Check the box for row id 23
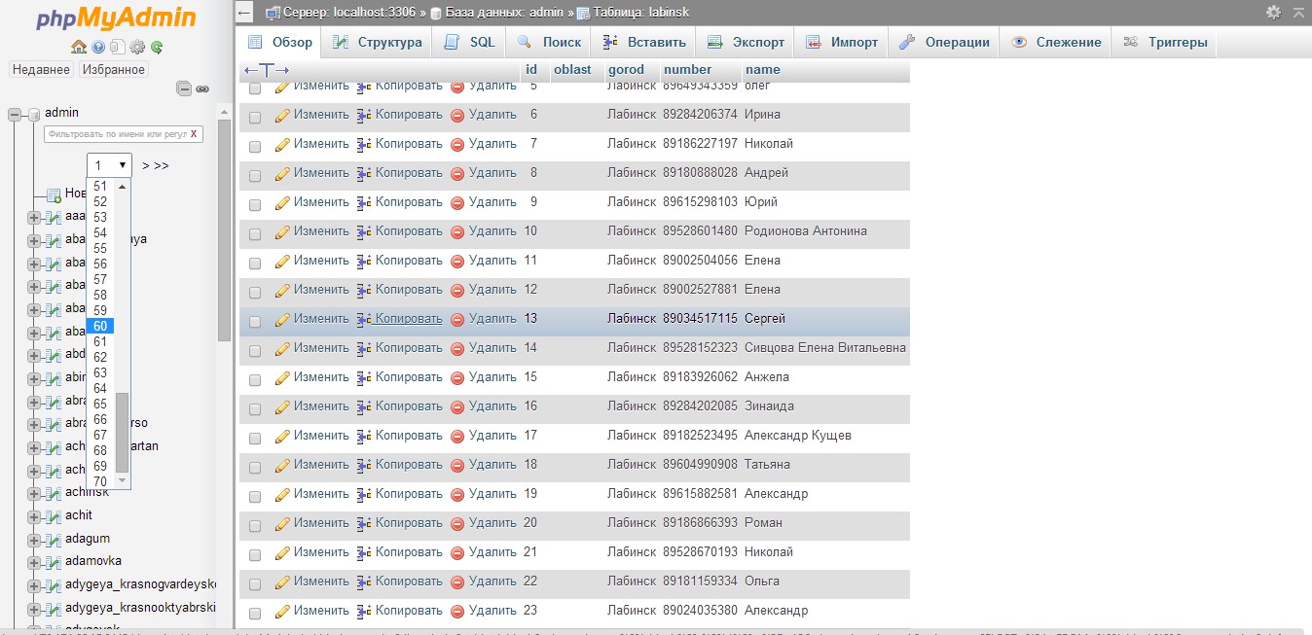Image resolution: width=1312 pixels, height=635 pixels. point(255,614)
